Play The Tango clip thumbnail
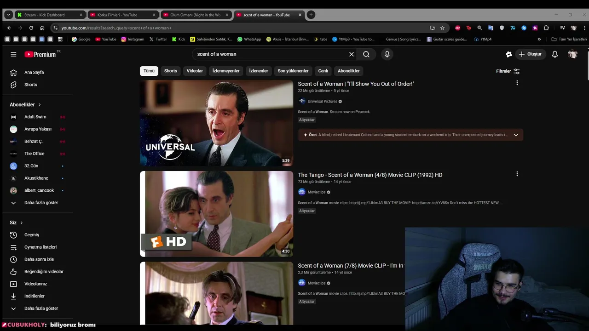Image resolution: width=589 pixels, height=331 pixels. pyautogui.click(x=216, y=214)
